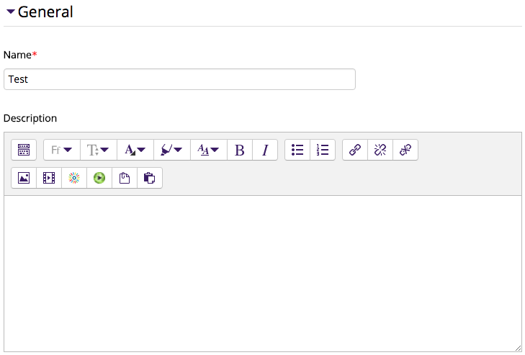Viewport: 525px width, 355px height.
Task: Open the font color dropdown
Action: tap(135, 150)
